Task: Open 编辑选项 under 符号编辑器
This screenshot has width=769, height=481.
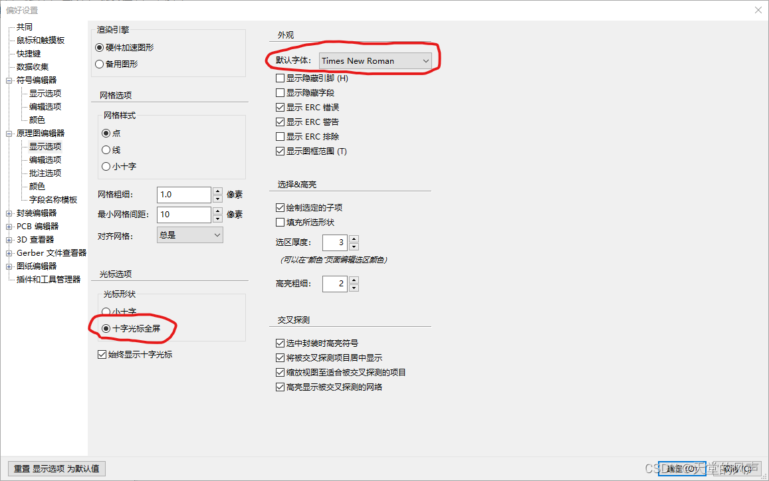Action: 45,106
